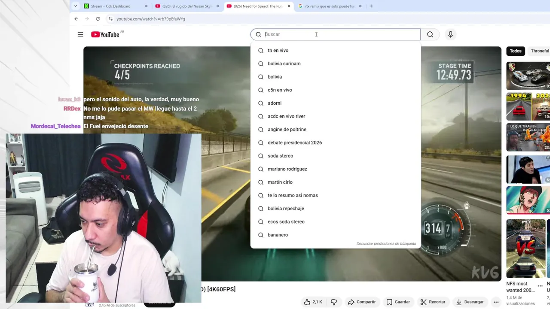This screenshot has height=309, width=550.
Task: Click the address bar URL
Action: click(151, 19)
